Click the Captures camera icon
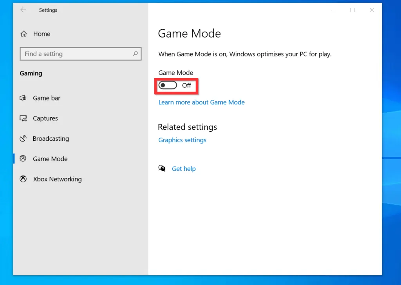Image resolution: width=401 pixels, height=285 pixels. (23, 118)
